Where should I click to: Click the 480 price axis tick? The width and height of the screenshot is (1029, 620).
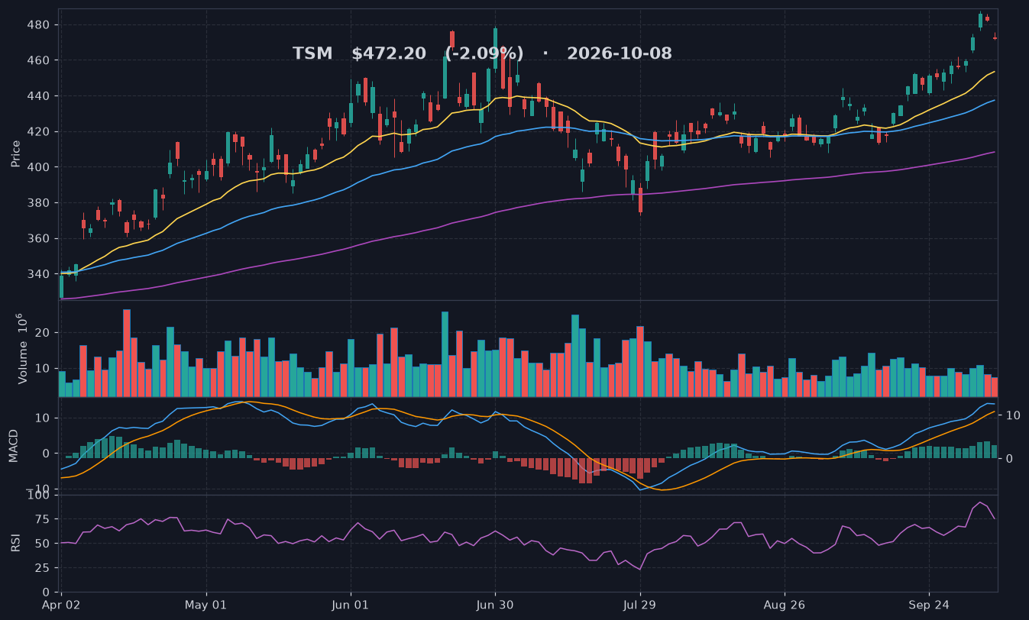(38, 25)
